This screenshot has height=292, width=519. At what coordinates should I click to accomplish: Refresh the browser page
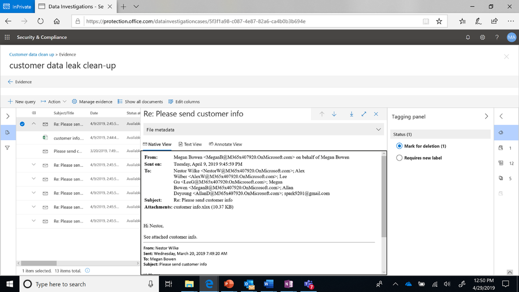point(41,21)
